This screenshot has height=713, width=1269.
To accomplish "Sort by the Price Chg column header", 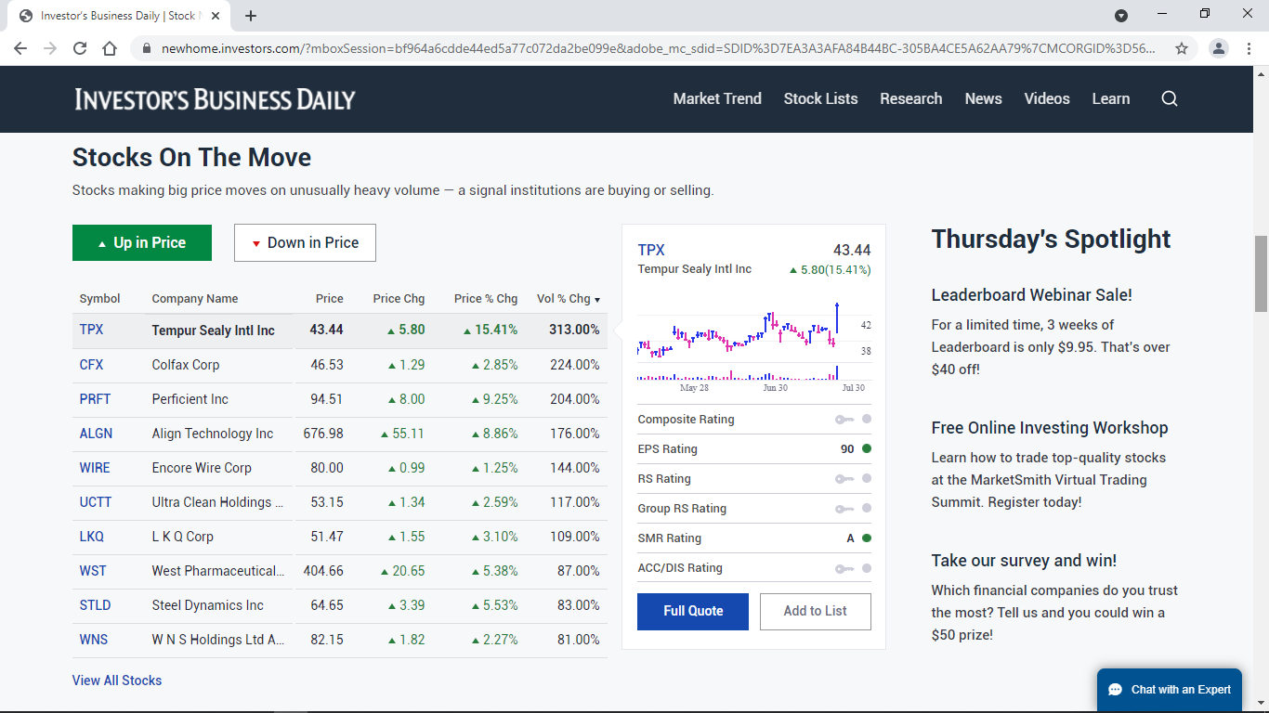I will [x=399, y=299].
